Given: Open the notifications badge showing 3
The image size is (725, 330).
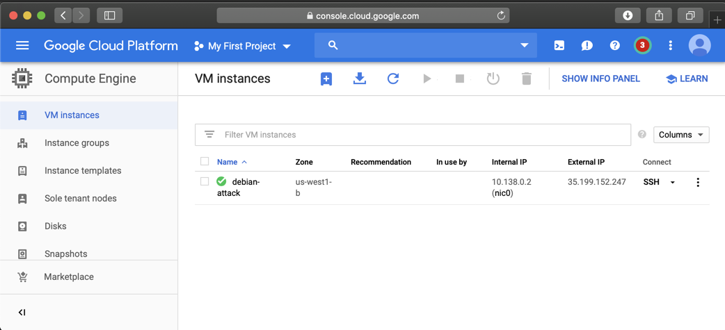Looking at the screenshot, I should (x=642, y=46).
